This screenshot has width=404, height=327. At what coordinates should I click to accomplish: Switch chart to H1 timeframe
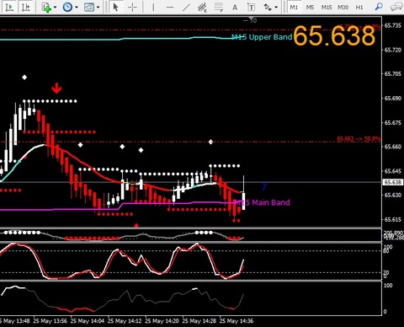359,7
